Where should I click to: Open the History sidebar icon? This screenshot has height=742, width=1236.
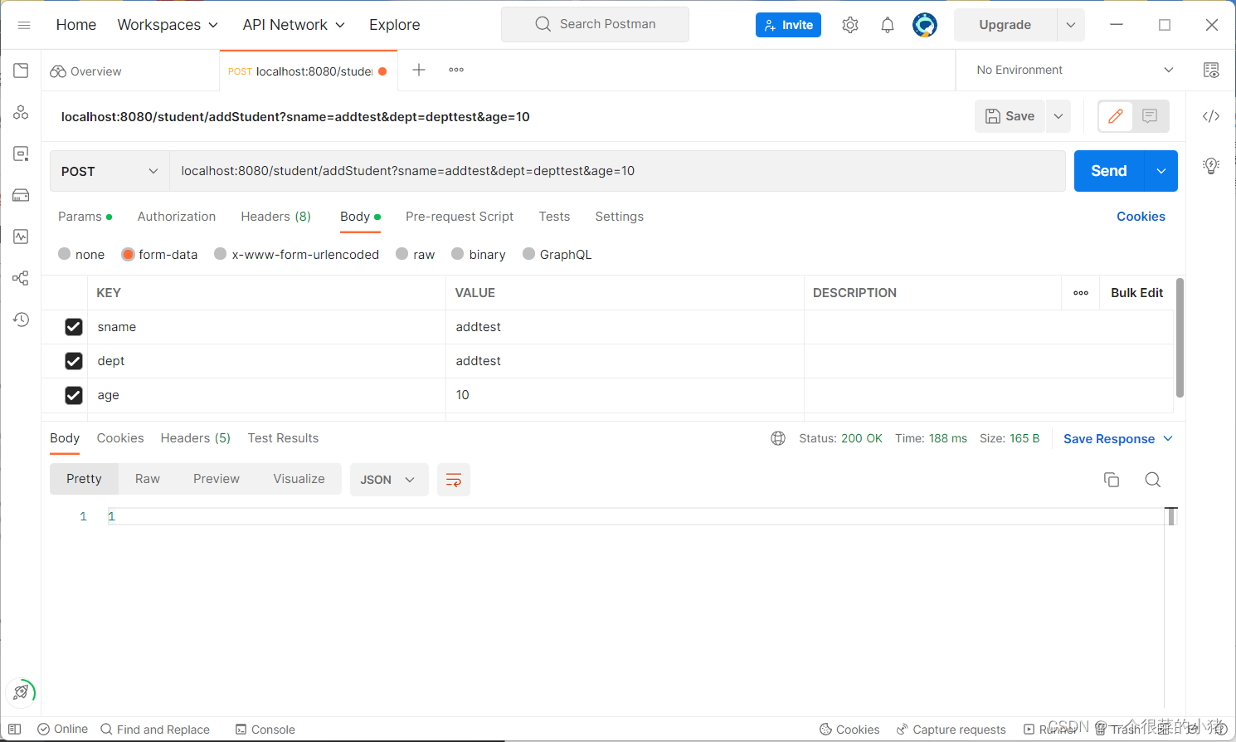21,320
